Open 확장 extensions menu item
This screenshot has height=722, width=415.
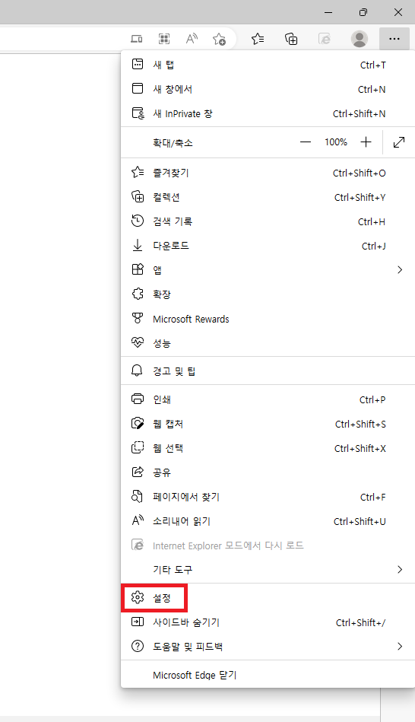point(268,294)
